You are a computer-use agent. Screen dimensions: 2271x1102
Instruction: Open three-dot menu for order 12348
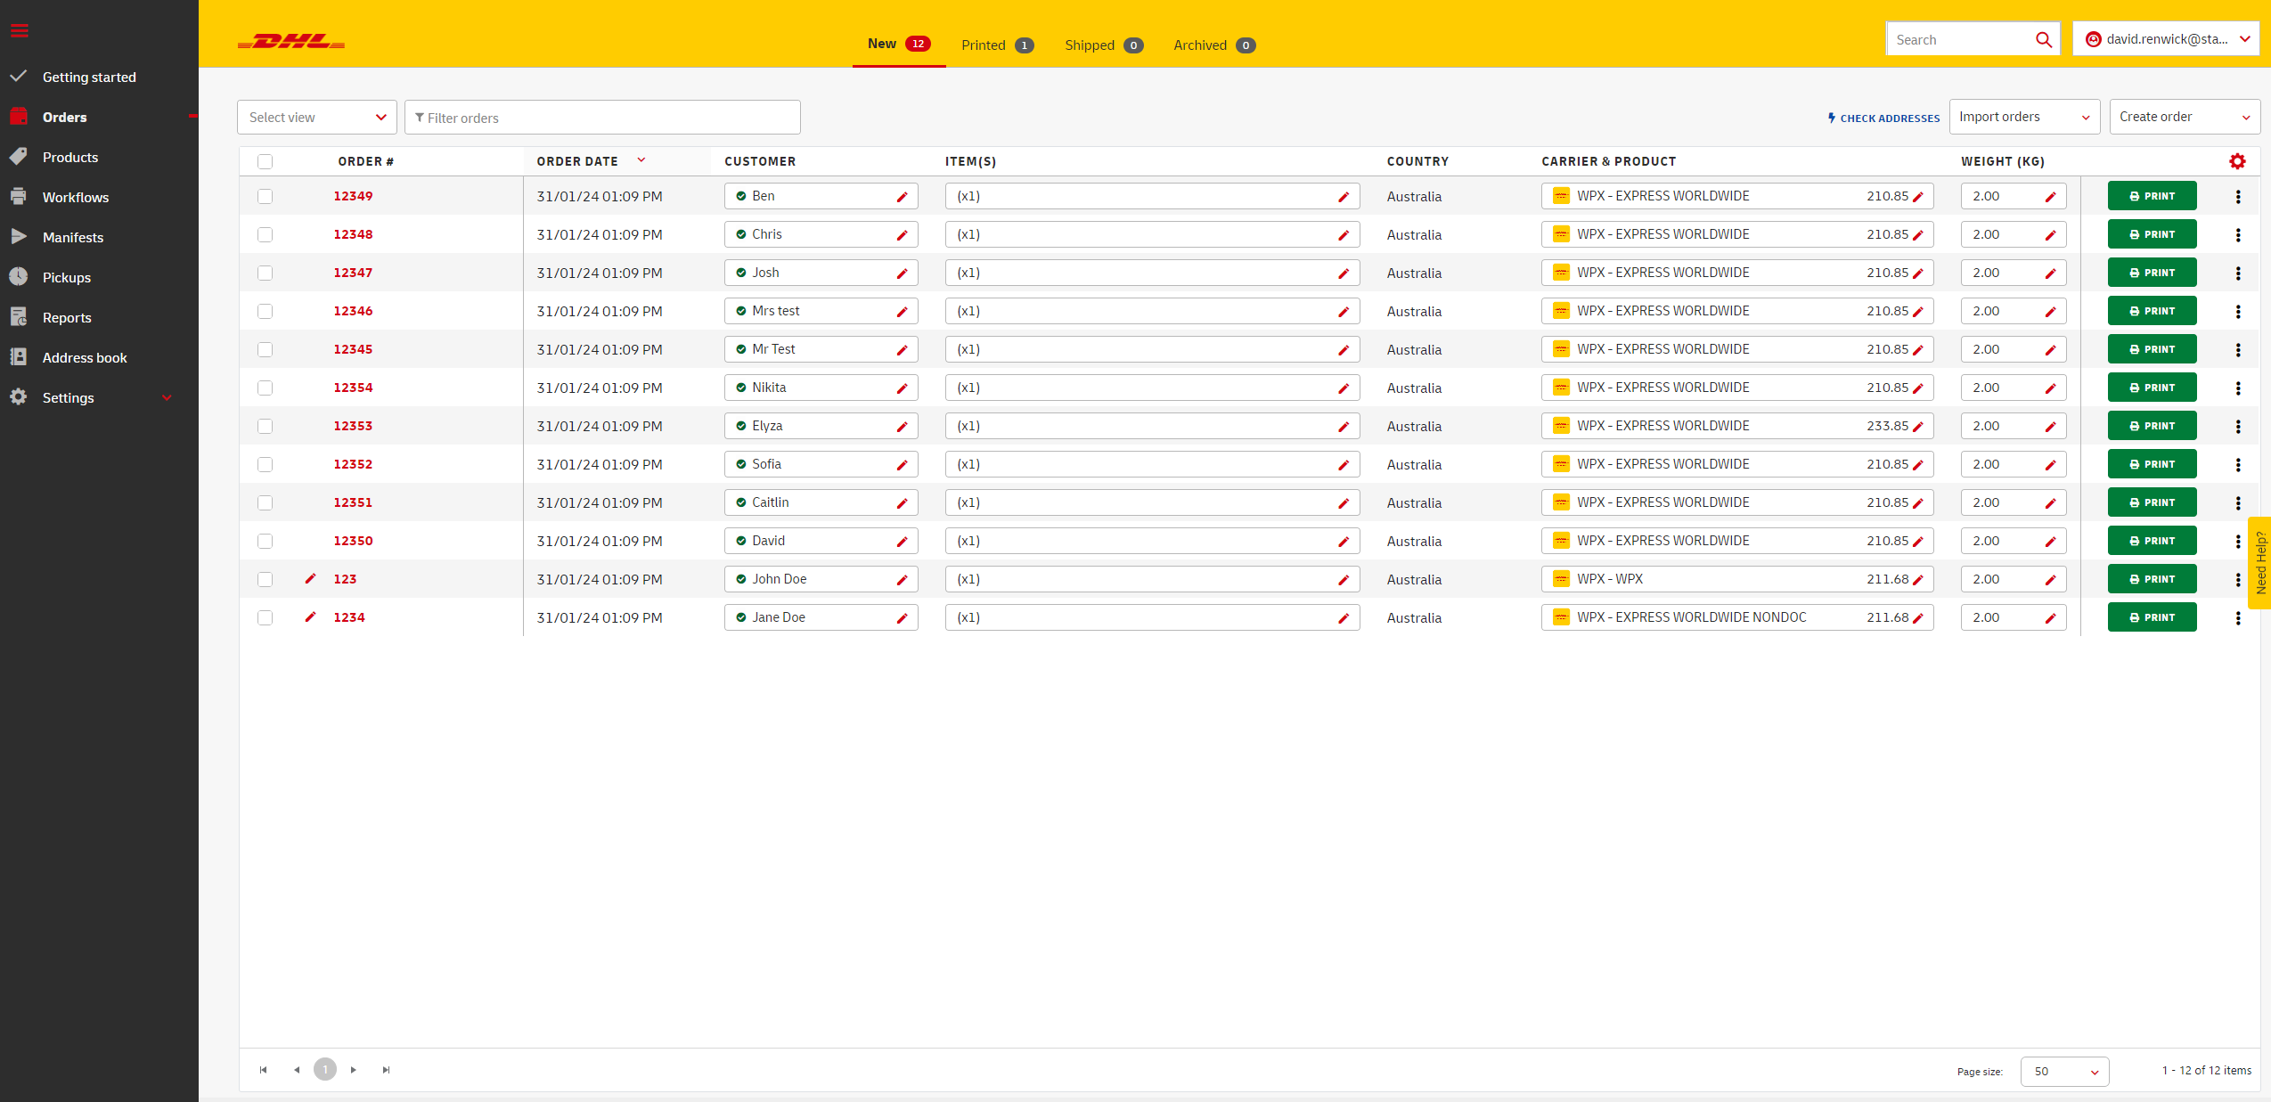[2237, 235]
